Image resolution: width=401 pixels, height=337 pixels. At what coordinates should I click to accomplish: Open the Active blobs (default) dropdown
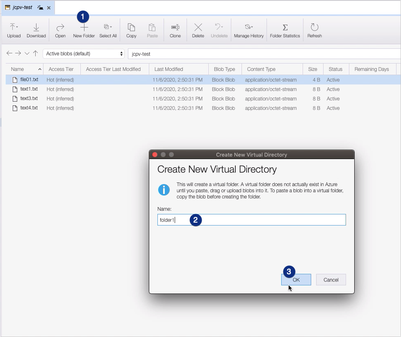click(x=84, y=53)
